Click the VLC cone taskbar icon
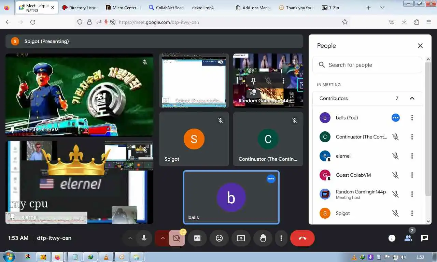 pyautogui.click(x=106, y=257)
